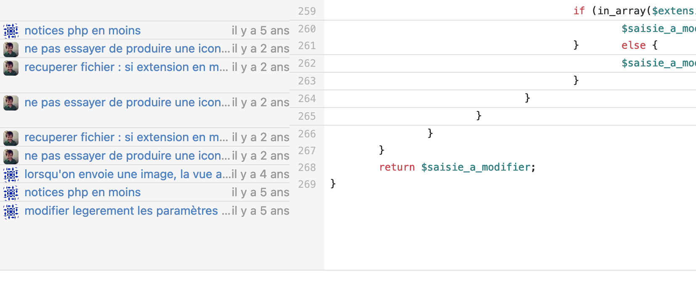
Task: Open 'notices php en moins' commit for line 269
Action: pos(82,192)
